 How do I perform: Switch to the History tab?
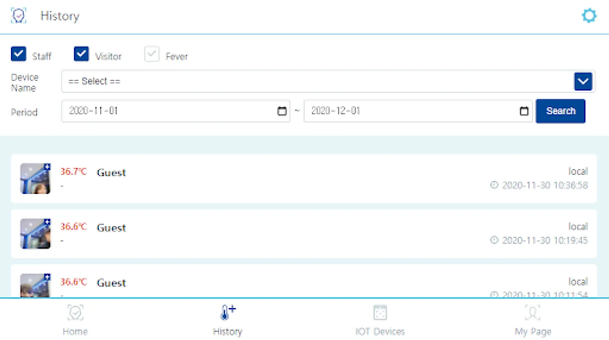227,319
